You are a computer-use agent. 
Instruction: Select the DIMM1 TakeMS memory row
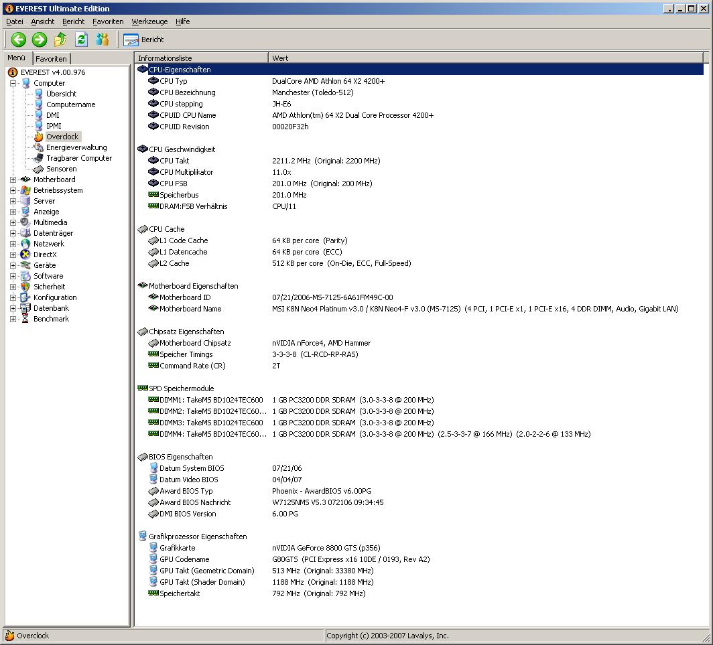(419, 400)
